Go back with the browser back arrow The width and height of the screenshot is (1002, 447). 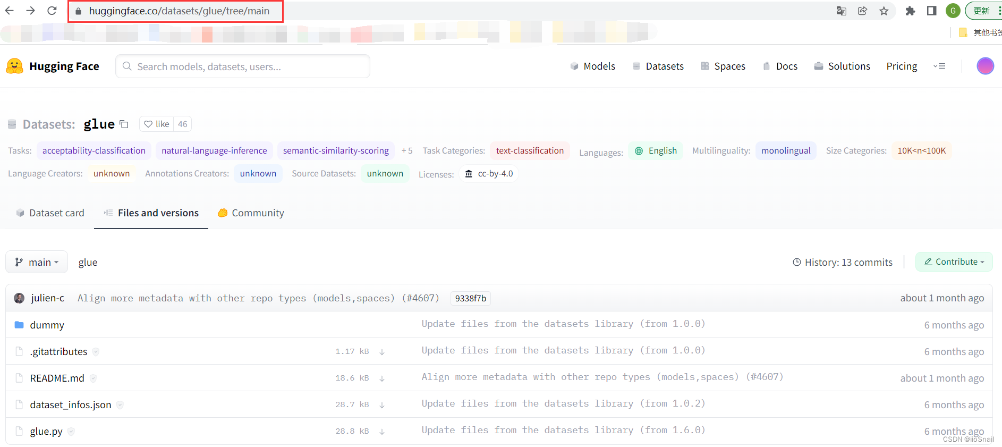click(10, 11)
